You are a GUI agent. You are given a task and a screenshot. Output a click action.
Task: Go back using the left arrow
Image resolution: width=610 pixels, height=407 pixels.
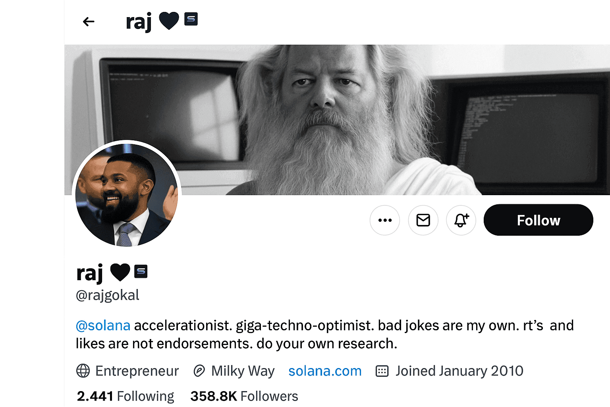tap(89, 21)
